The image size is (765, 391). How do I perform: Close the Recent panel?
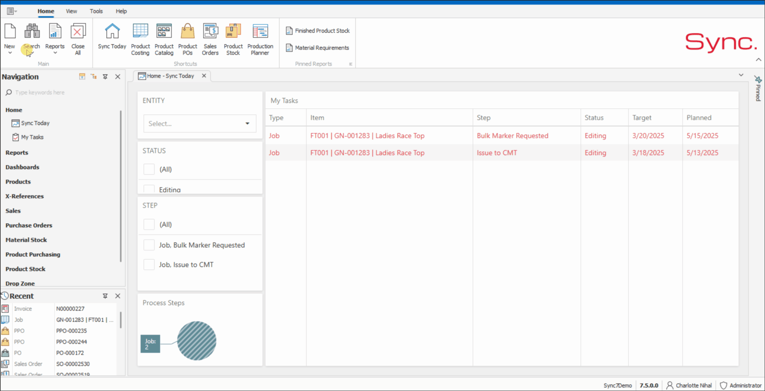[118, 296]
